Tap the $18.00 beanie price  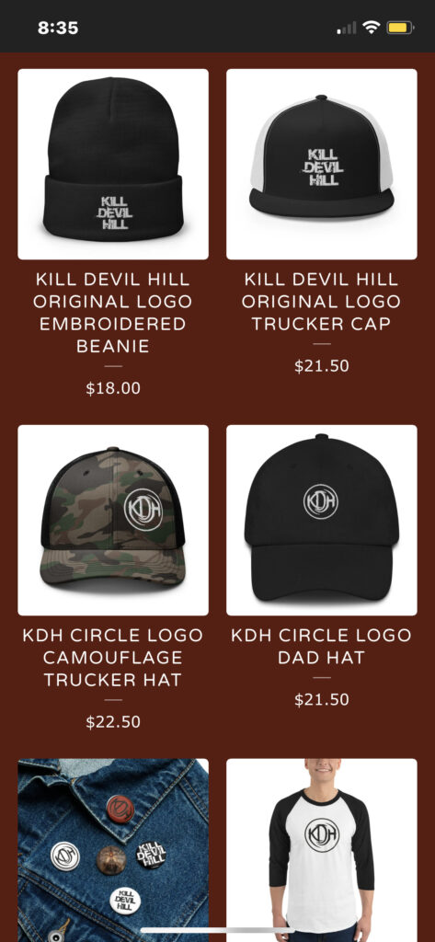[113, 389]
